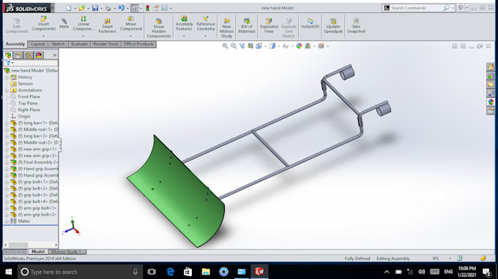Start a New Motion Study

point(226,28)
